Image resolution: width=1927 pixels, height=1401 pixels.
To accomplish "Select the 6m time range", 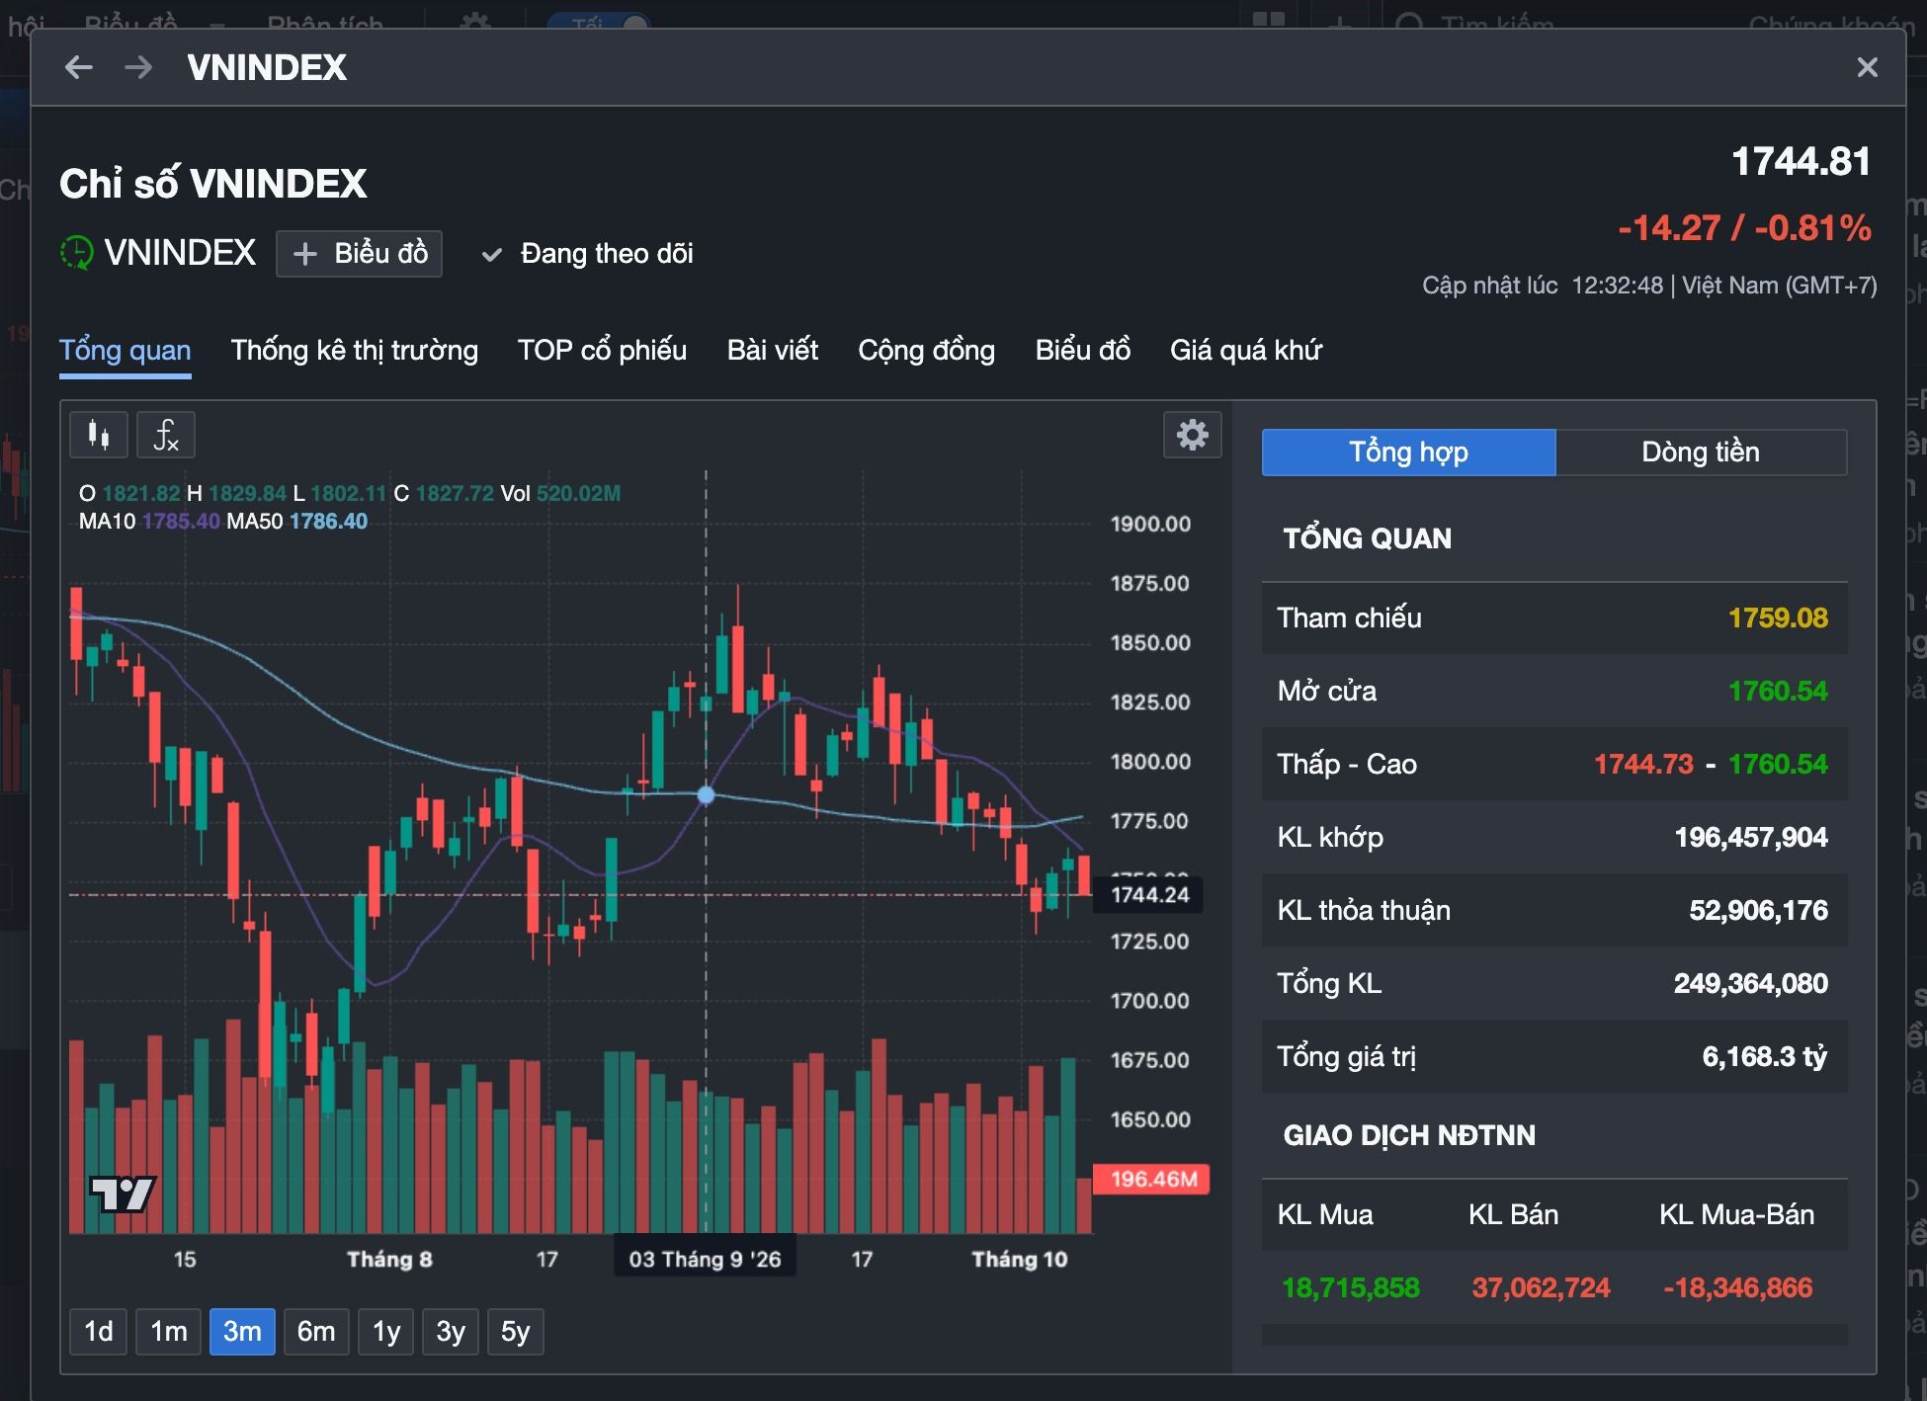I will click(x=316, y=1332).
